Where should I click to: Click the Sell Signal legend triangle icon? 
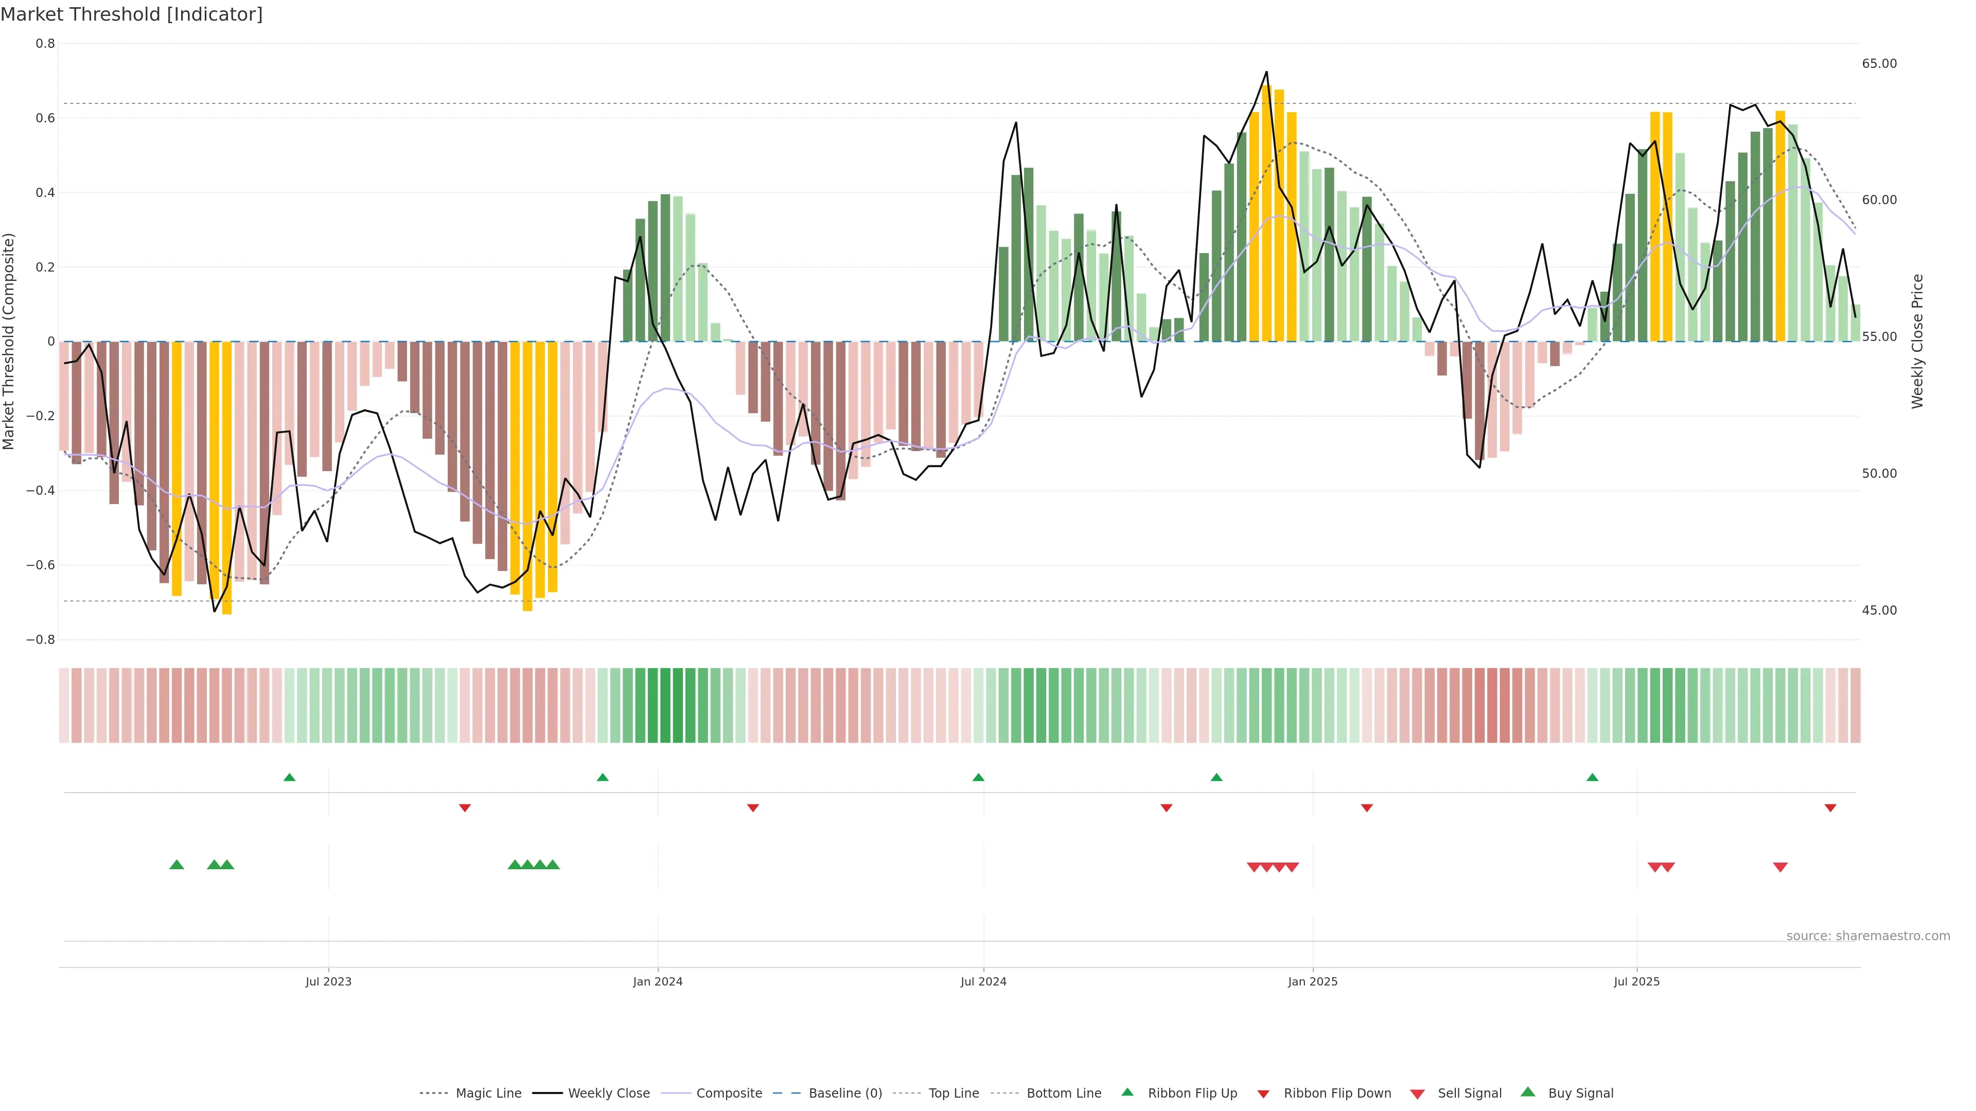(x=1417, y=1094)
